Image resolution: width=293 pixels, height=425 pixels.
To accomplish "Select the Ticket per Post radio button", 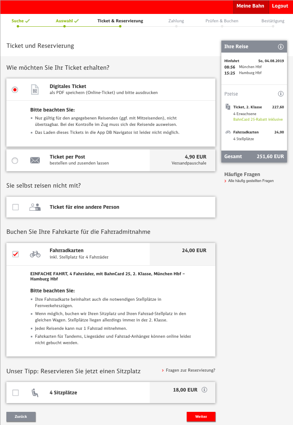I will click(15, 161).
